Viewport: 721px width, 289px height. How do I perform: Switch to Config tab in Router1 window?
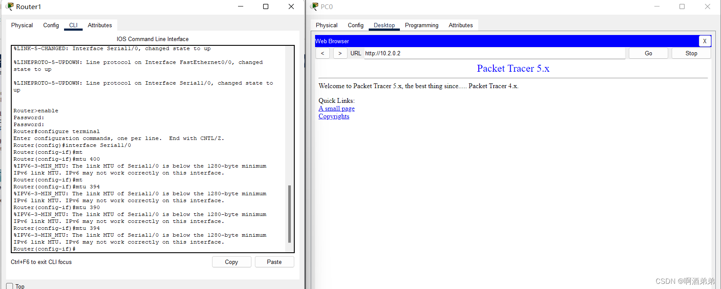tap(51, 25)
